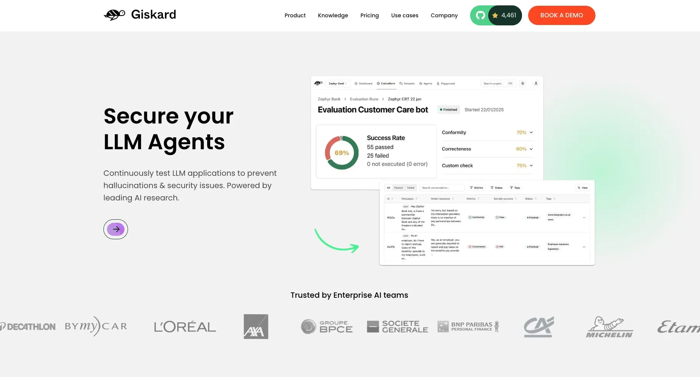Sort by Model response column header
Image resolution: width=700 pixels, height=377 pixels.
(442, 199)
